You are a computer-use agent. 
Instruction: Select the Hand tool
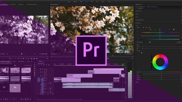click(34, 74)
